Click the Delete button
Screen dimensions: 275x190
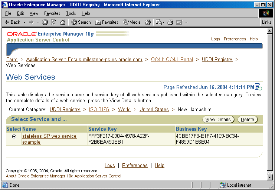tap(248, 120)
